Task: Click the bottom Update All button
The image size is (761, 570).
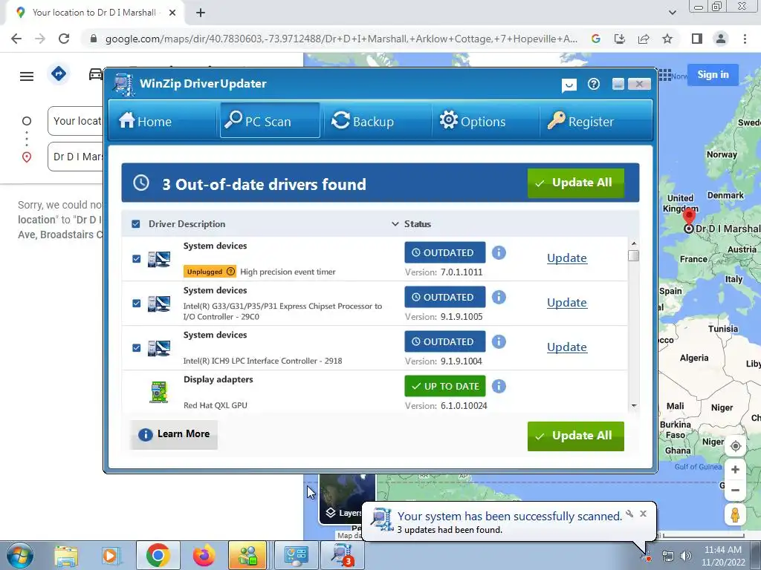Action: point(576,436)
